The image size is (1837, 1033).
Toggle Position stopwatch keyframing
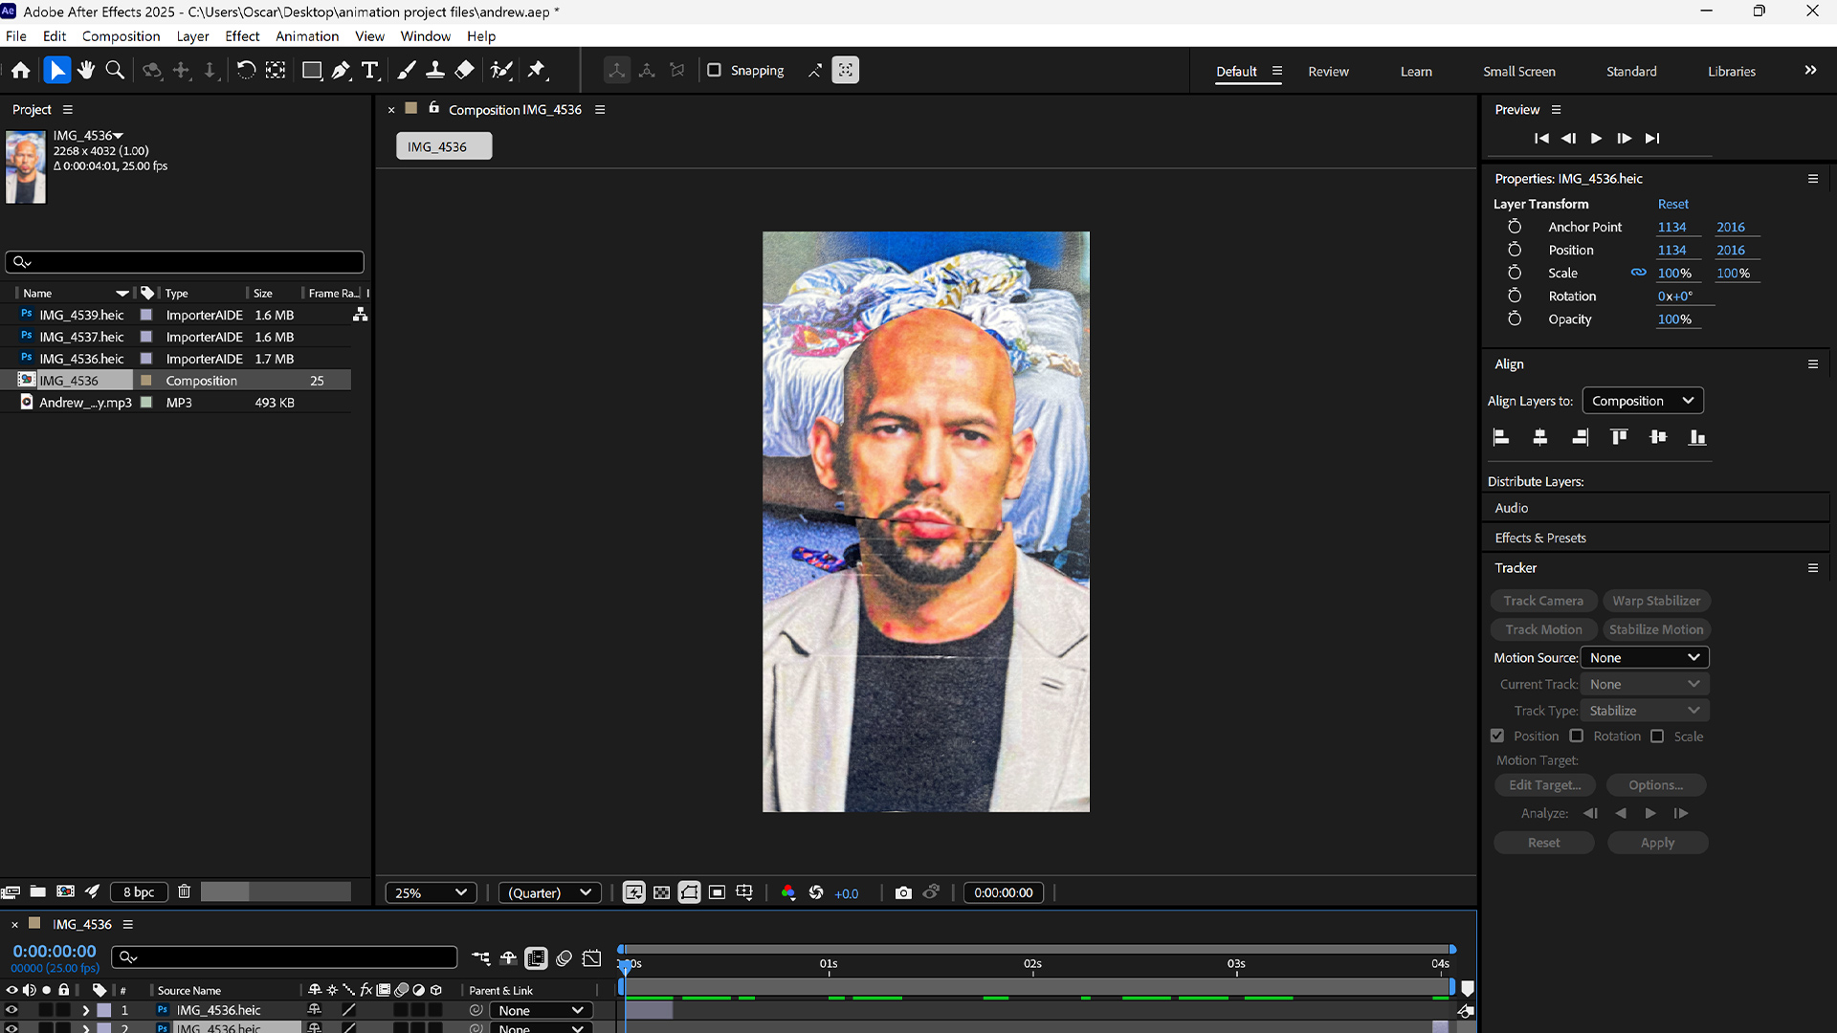click(1515, 250)
